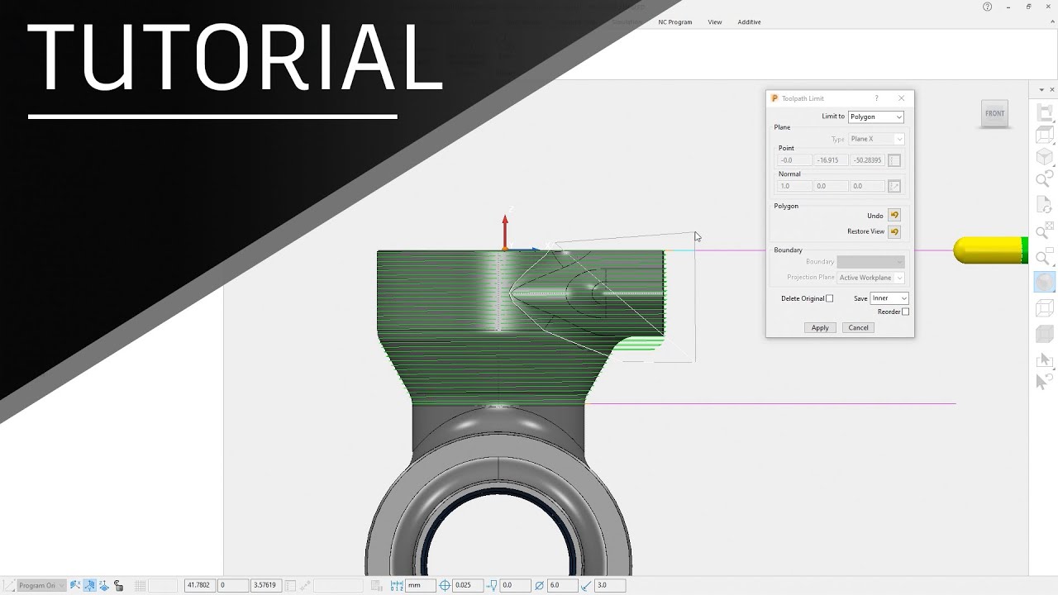Click the tolerance crosshair icon
The image size is (1058, 595).
445,585
